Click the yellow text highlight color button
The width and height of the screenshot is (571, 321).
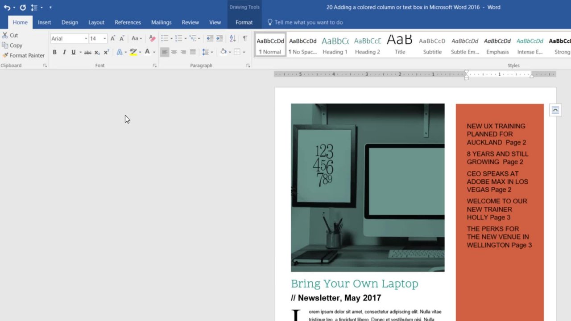133,52
